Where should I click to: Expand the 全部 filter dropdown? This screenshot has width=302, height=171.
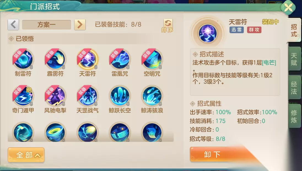[26, 155]
